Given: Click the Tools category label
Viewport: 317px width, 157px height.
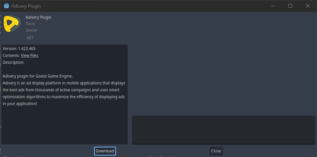Looking at the screenshot, I should 30,24.
